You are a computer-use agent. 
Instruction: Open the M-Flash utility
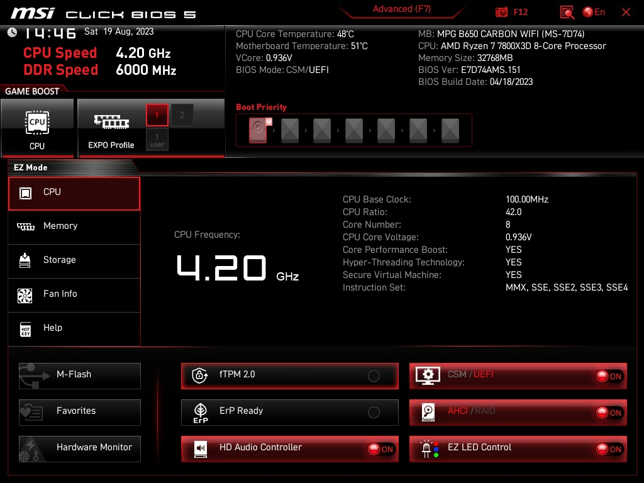point(80,376)
